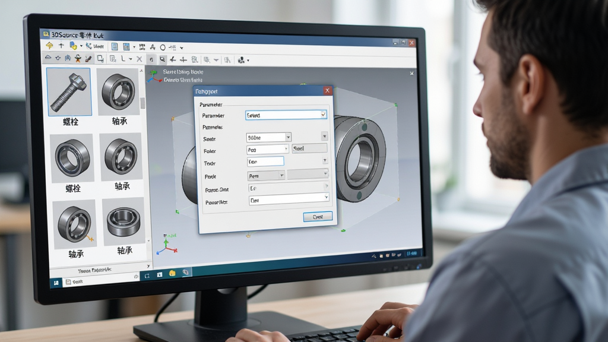Select the bearing thumbnail with the orange arrow marker

pyautogui.click(x=74, y=224)
